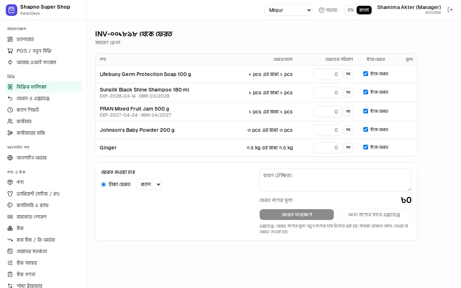Image resolution: width=461 pixels, height=288 pixels.
Task: Click the সব button for Sunsilk Shampoo
Action: (x=348, y=93)
